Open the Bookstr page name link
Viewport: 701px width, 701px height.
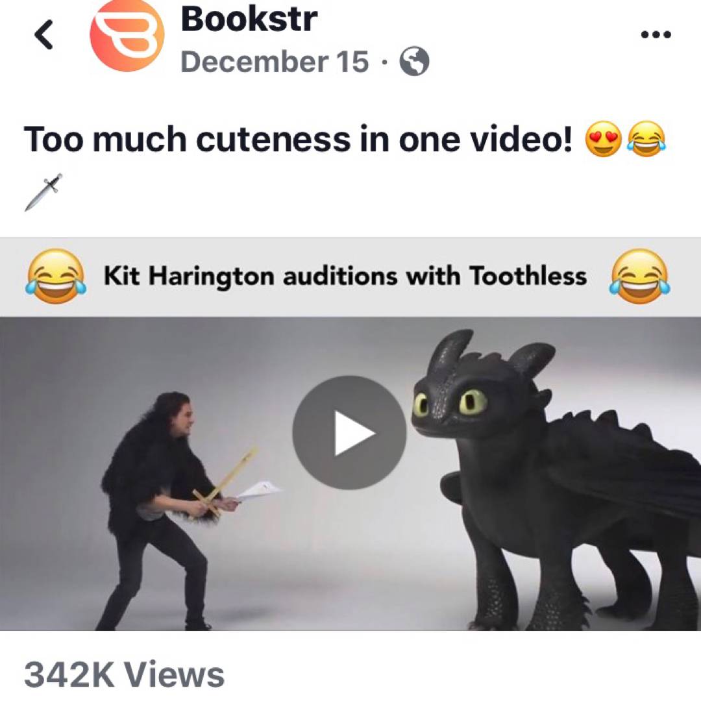pyautogui.click(x=249, y=19)
